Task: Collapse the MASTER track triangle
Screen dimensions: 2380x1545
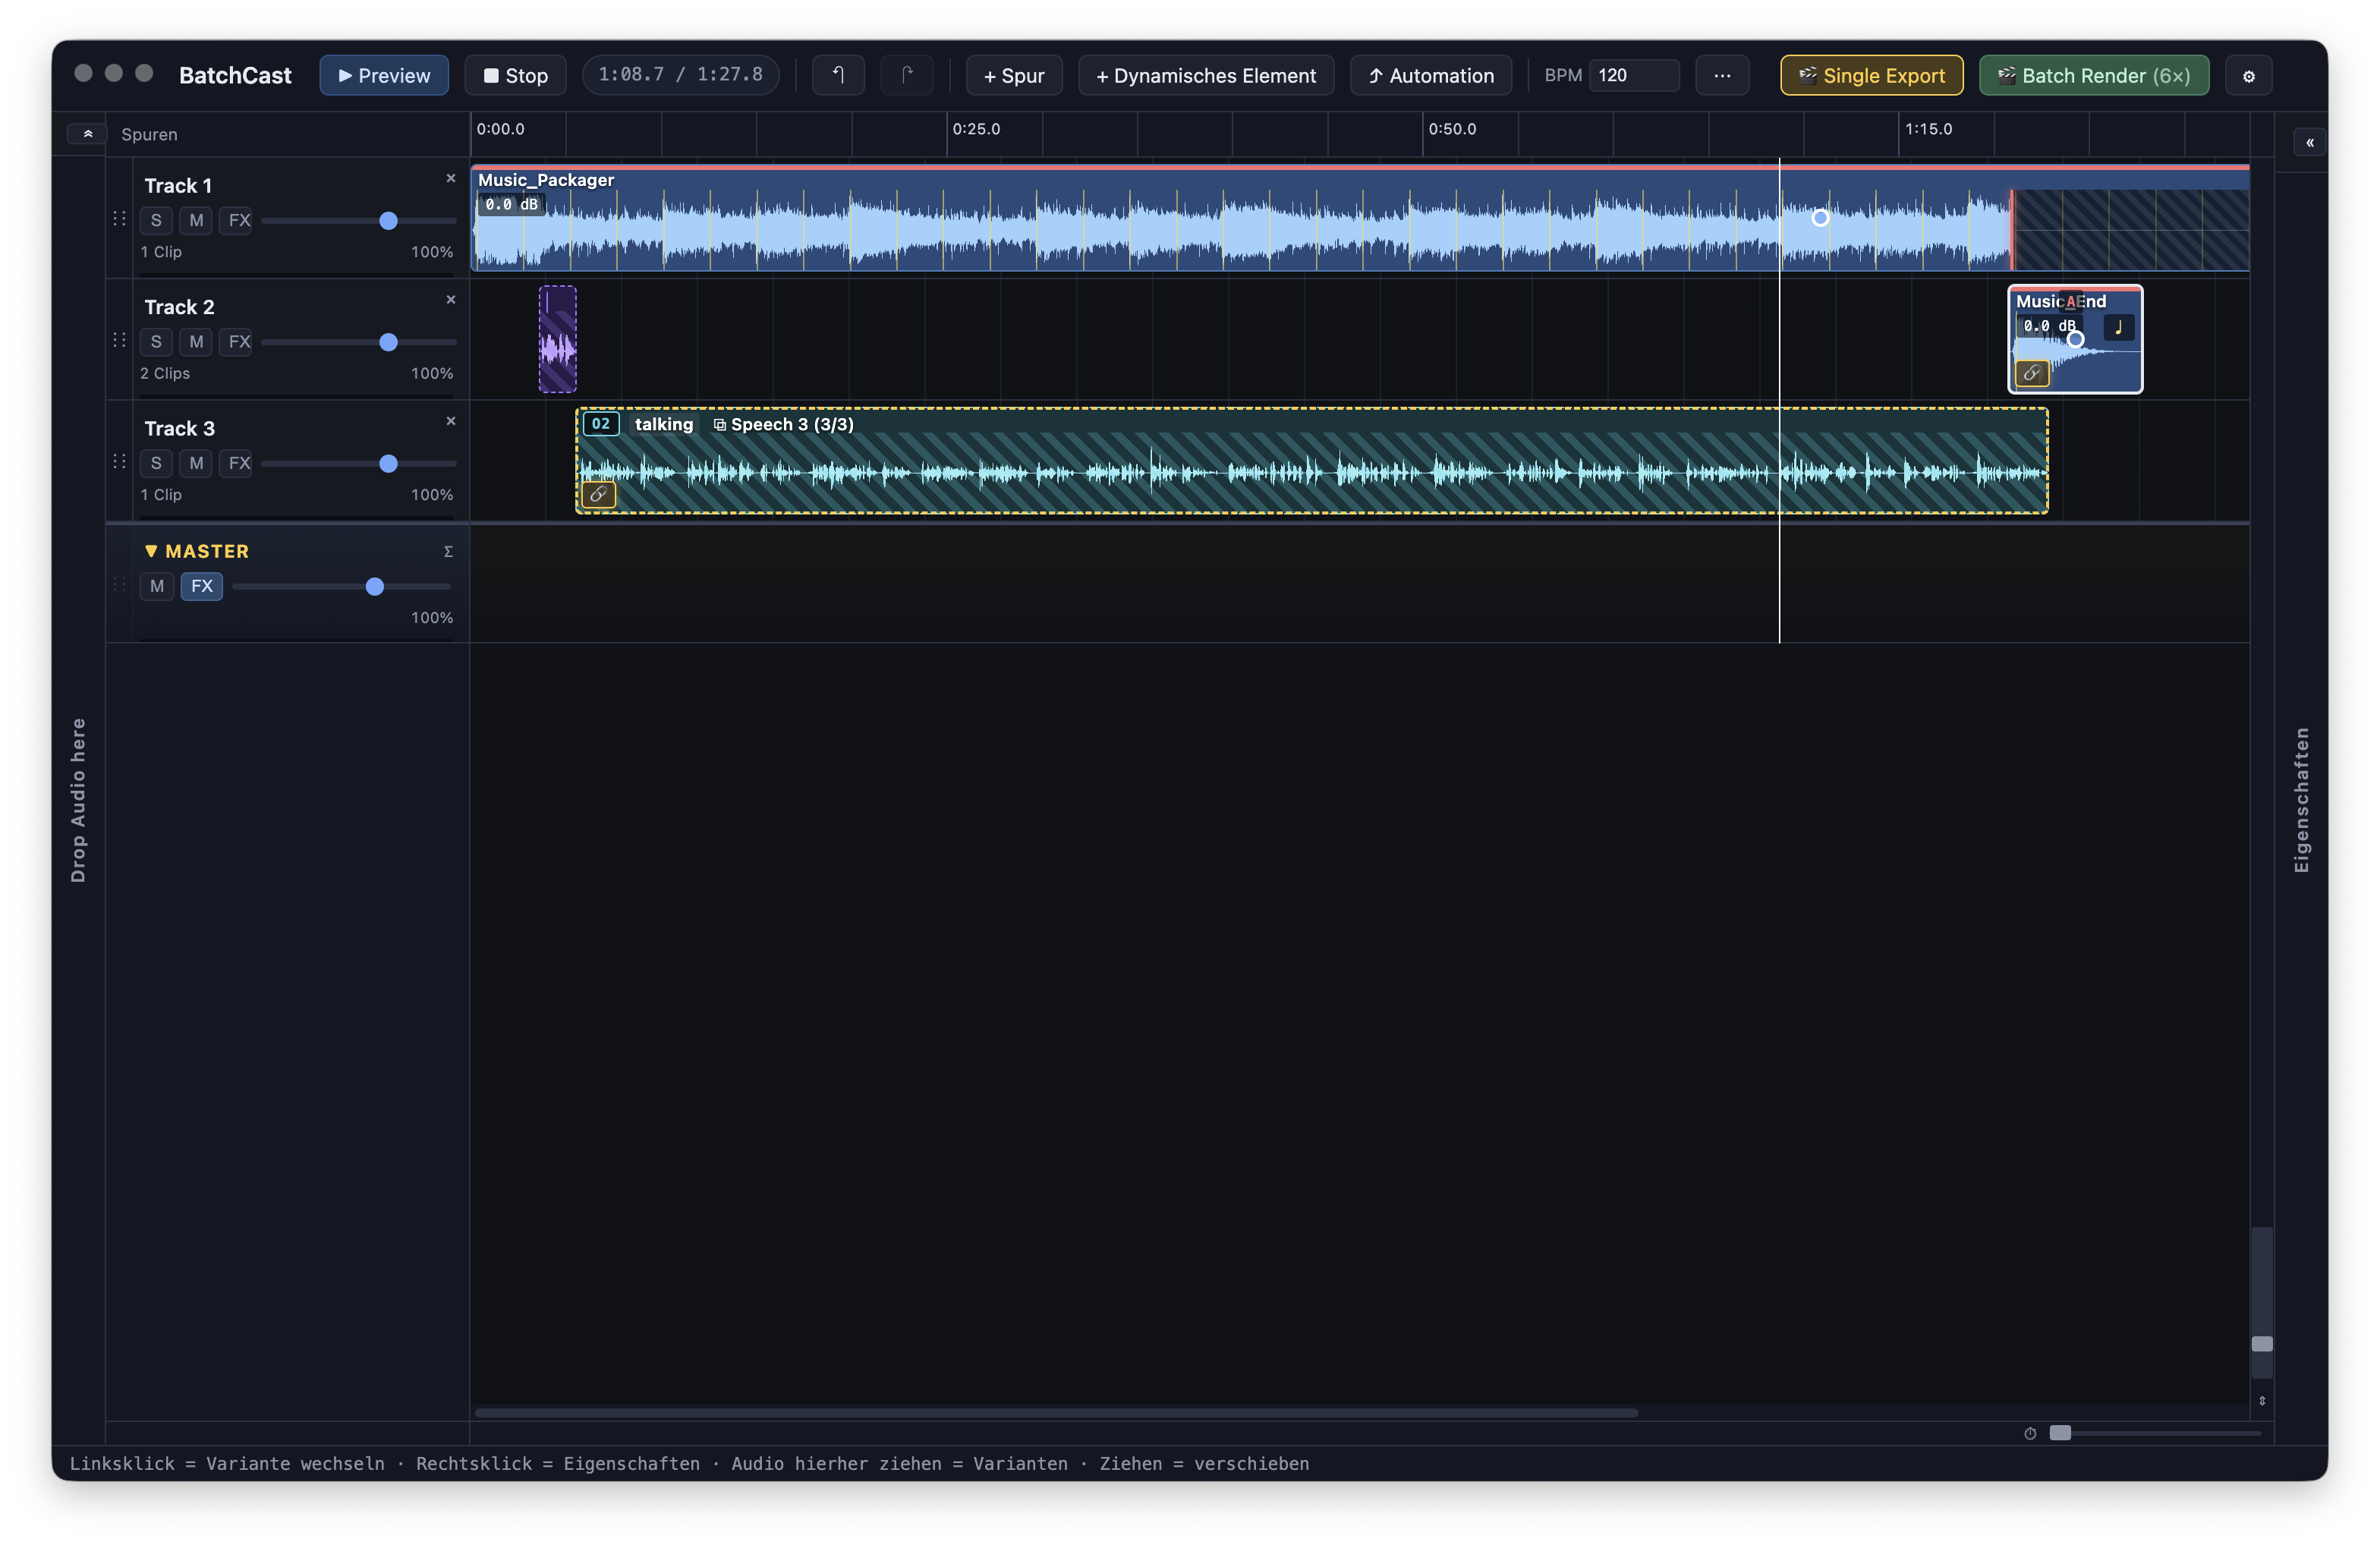Action: coord(151,551)
